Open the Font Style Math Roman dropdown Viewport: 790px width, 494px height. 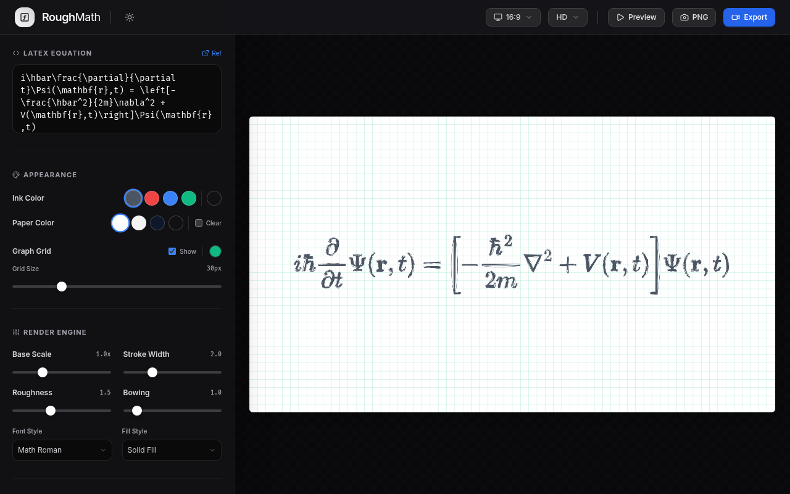coord(62,450)
